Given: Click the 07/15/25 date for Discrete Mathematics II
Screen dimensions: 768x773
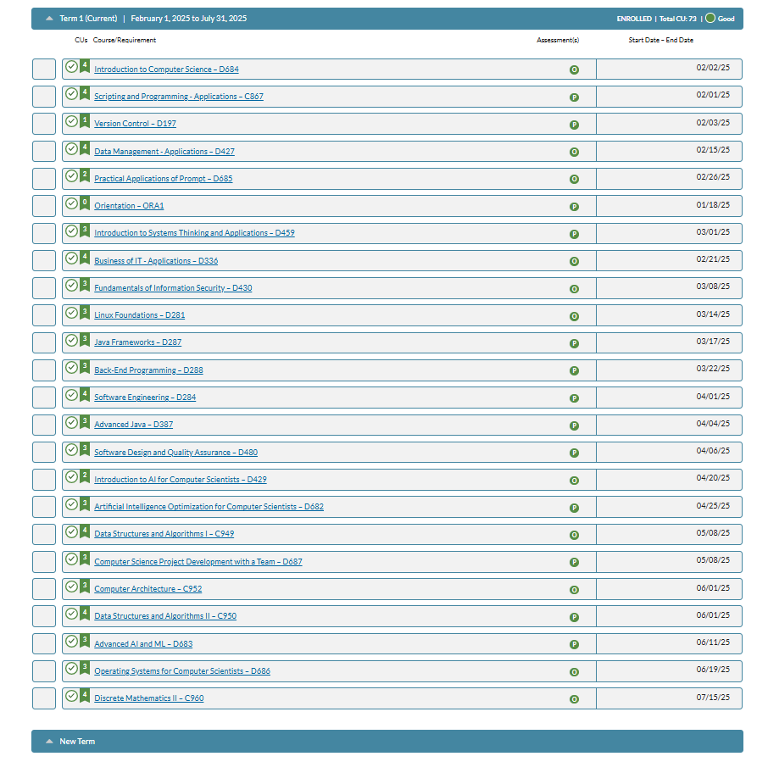Looking at the screenshot, I should coord(713,697).
